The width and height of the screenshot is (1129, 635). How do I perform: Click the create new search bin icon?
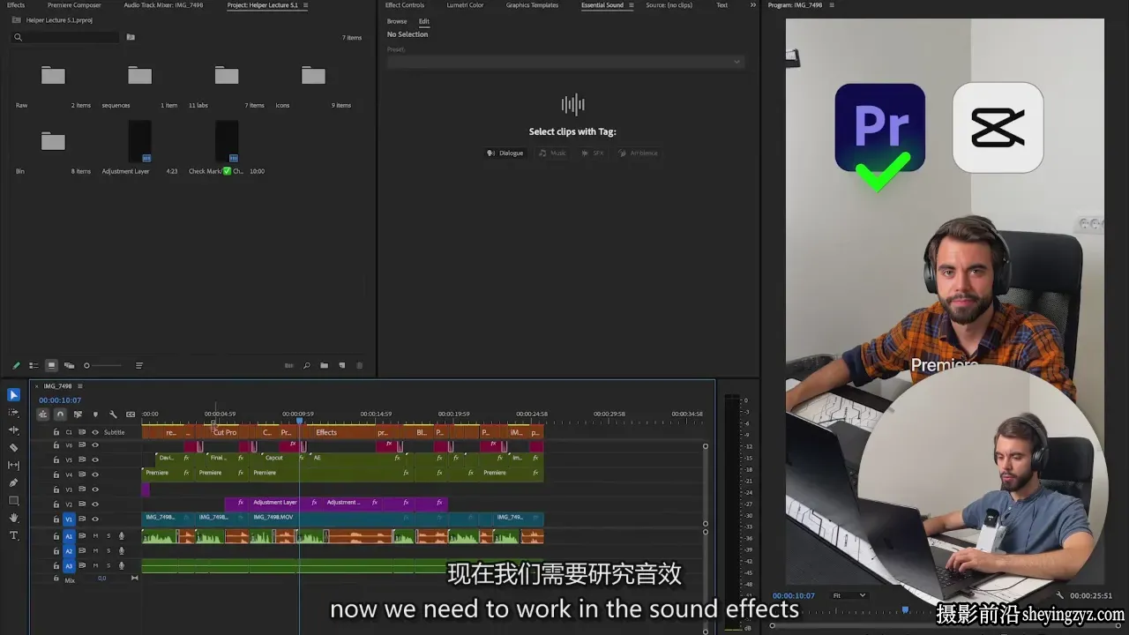click(131, 37)
